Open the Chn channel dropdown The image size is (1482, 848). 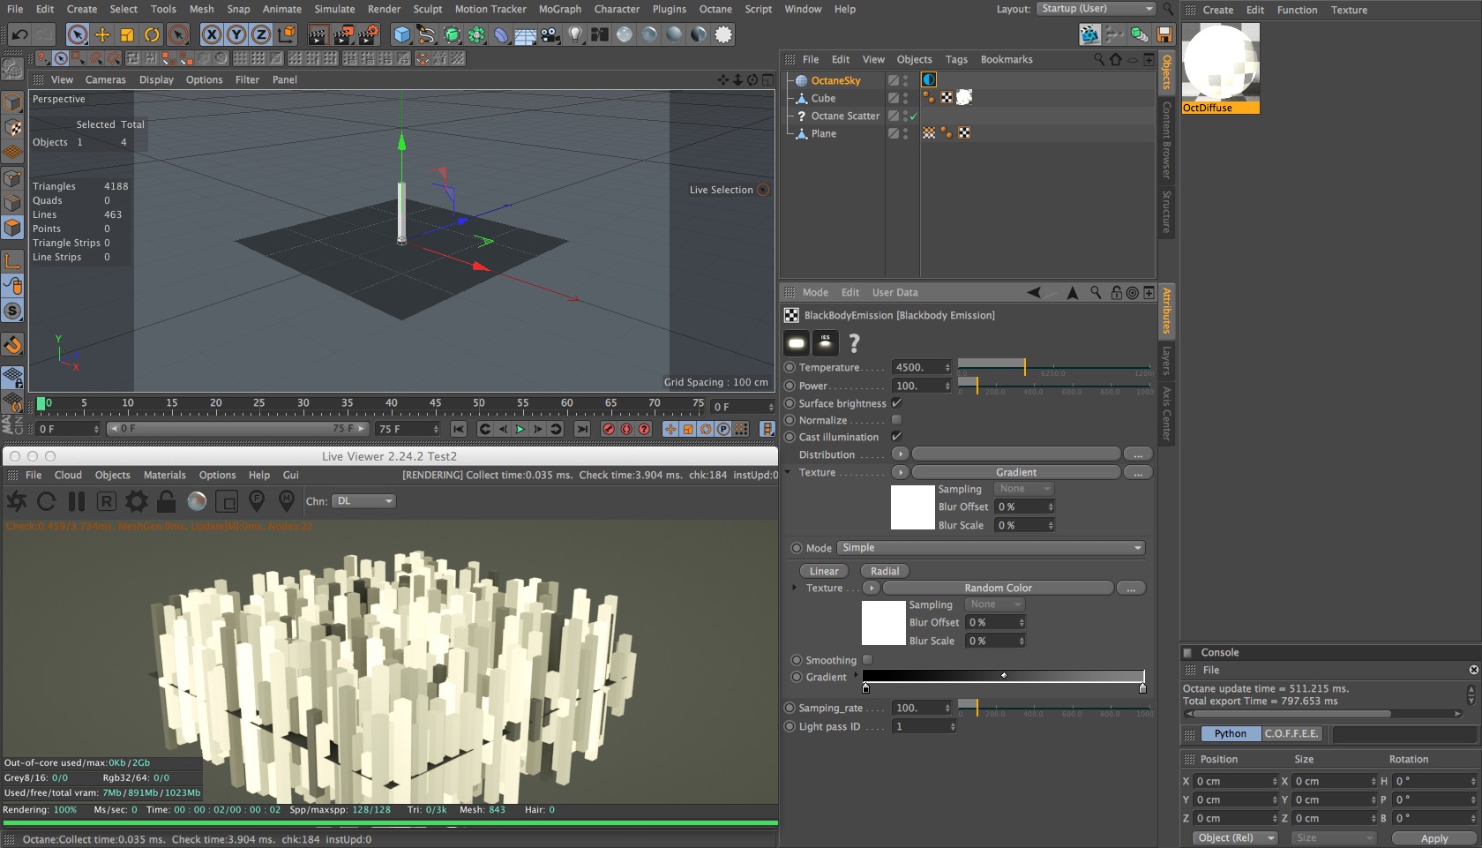click(x=363, y=501)
